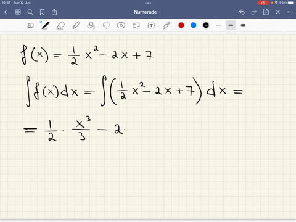This screenshot has width=296, height=222.
Task: Bookmark this page
Action: click(x=42, y=12)
